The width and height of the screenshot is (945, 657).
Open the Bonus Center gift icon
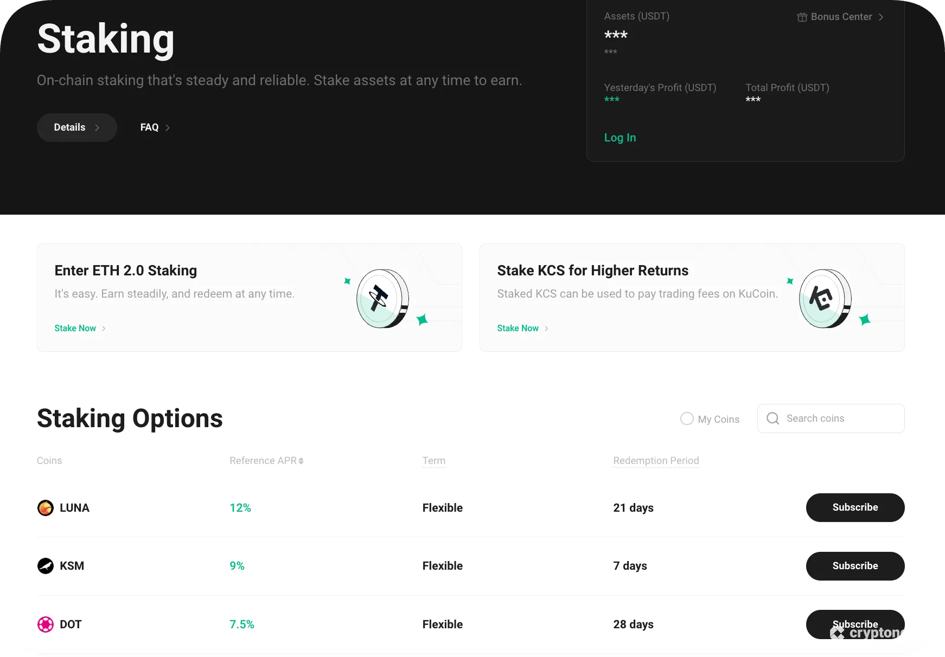click(802, 17)
